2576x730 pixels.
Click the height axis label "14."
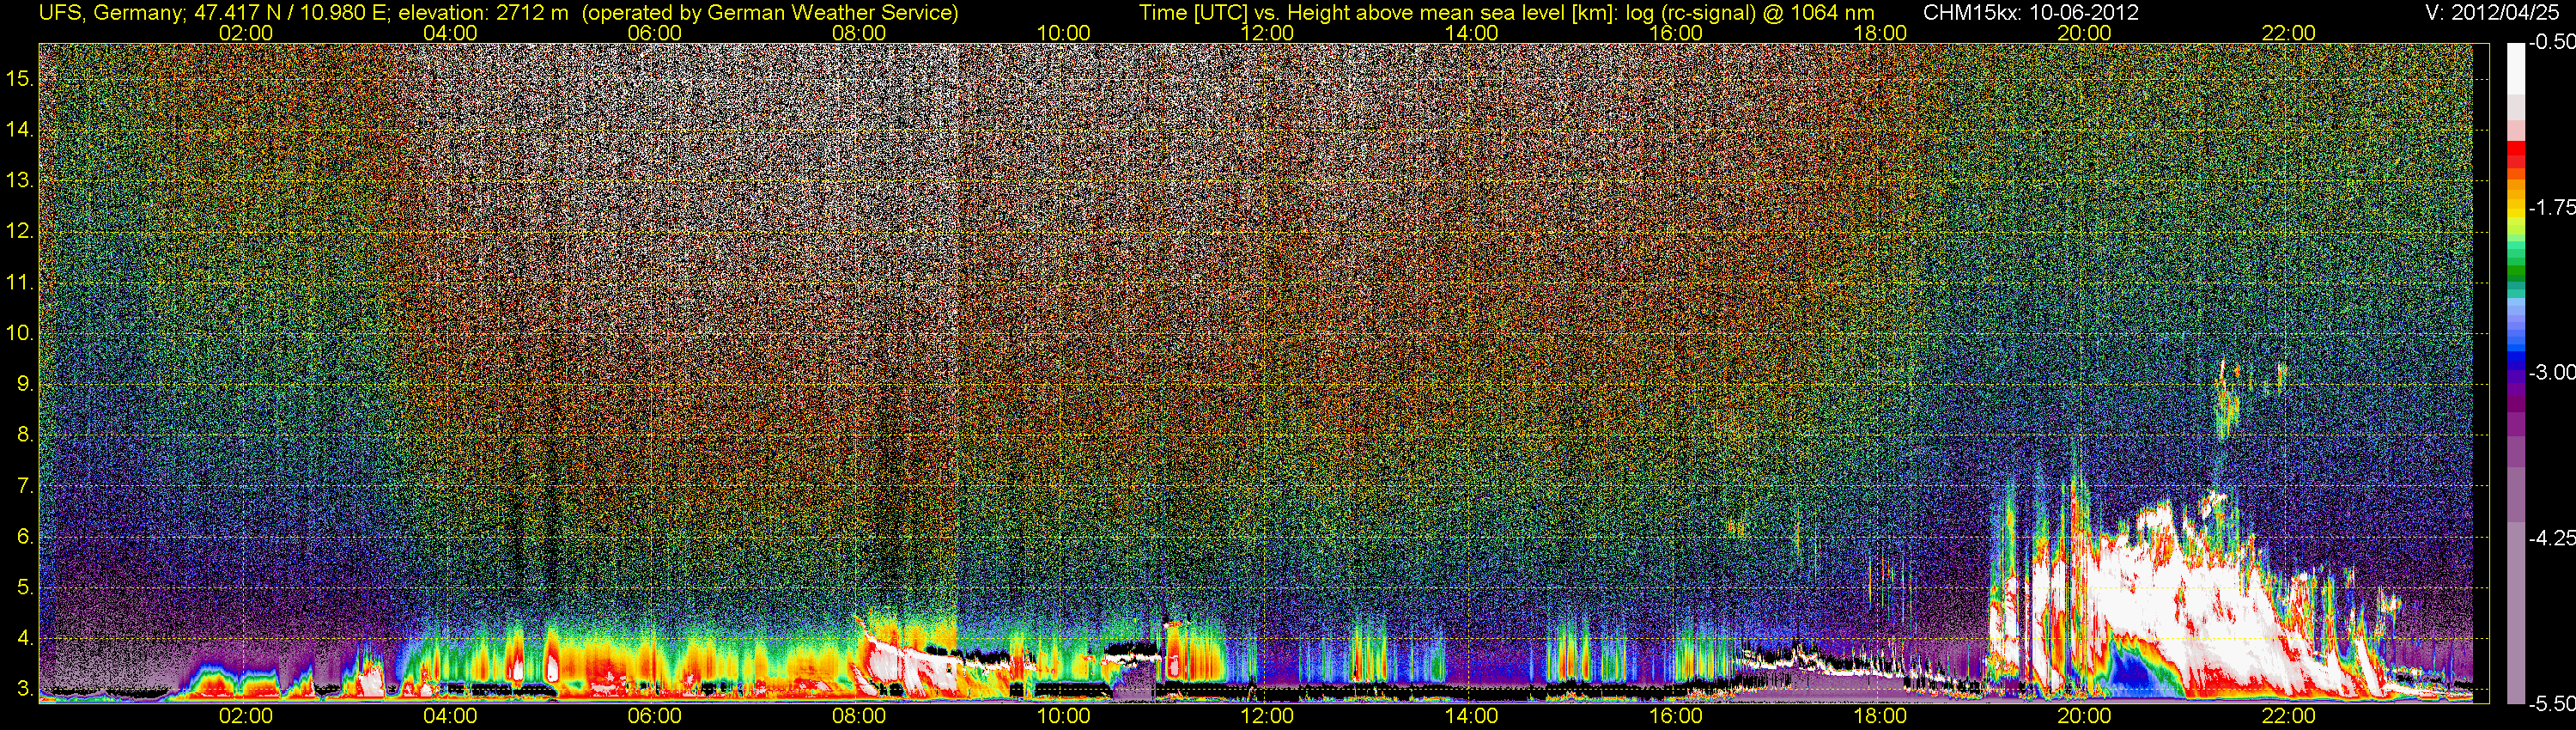pyautogui.click(x=20, y=130)
